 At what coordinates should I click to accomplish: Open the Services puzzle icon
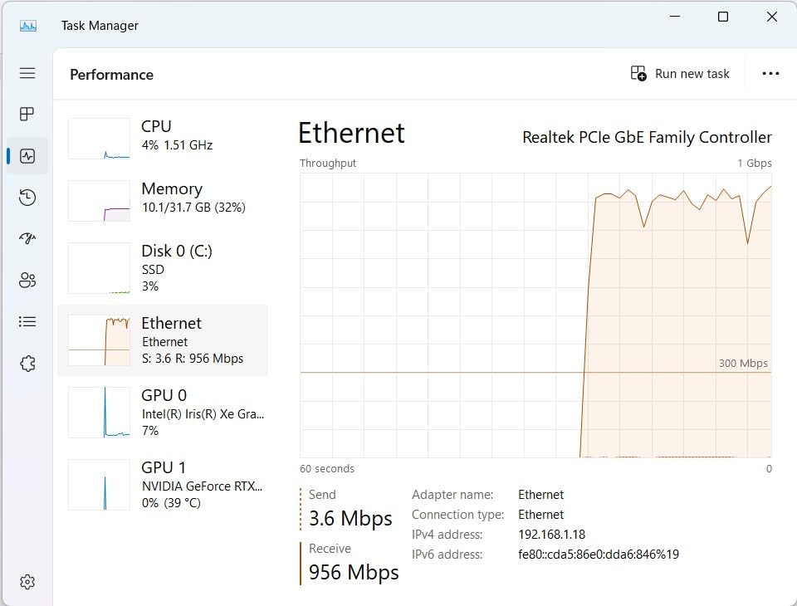pyautogui.click(x=27, y=364)
